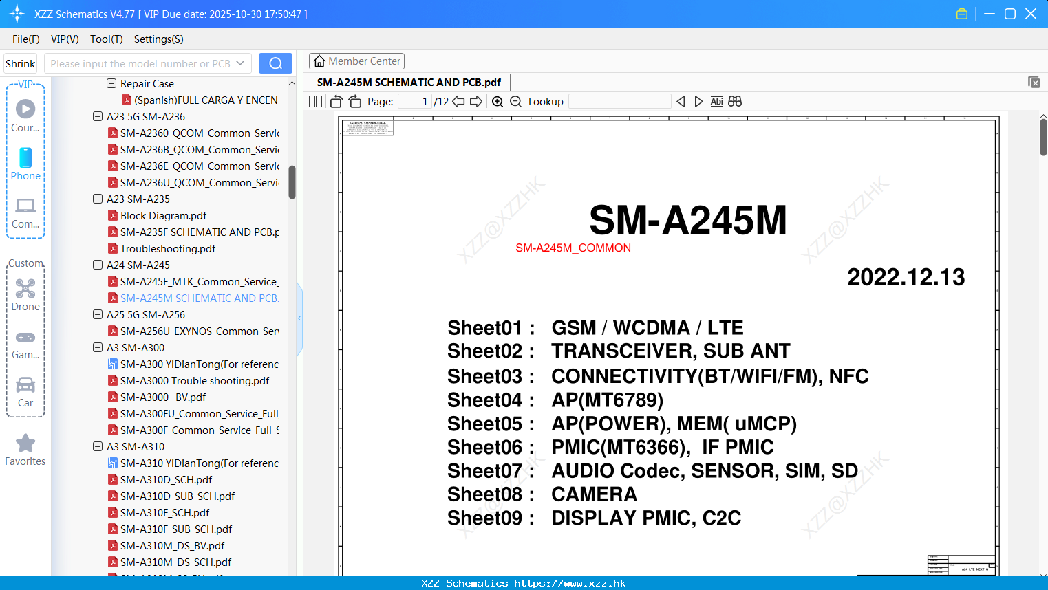Open SM-A3000 _BV.pdf
The image size is (1048, 590).
click(157, 397)
